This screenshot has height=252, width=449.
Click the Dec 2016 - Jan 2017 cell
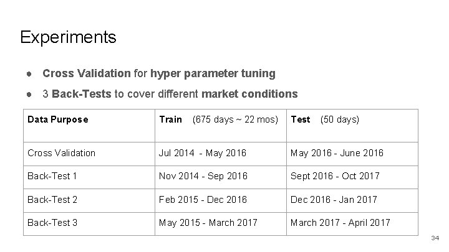(x=352, y=200)
